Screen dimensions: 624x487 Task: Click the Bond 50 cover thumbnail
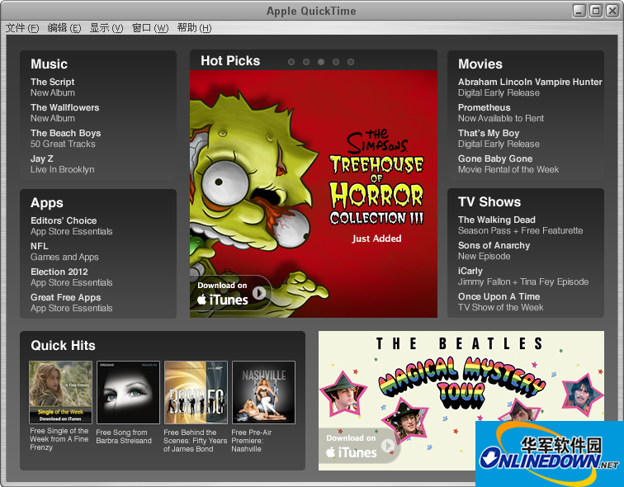click(x=196, y=392)
